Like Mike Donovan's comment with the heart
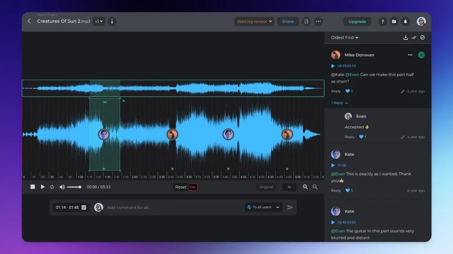Viewport: 453px width, 254px height. coord(348,91)
